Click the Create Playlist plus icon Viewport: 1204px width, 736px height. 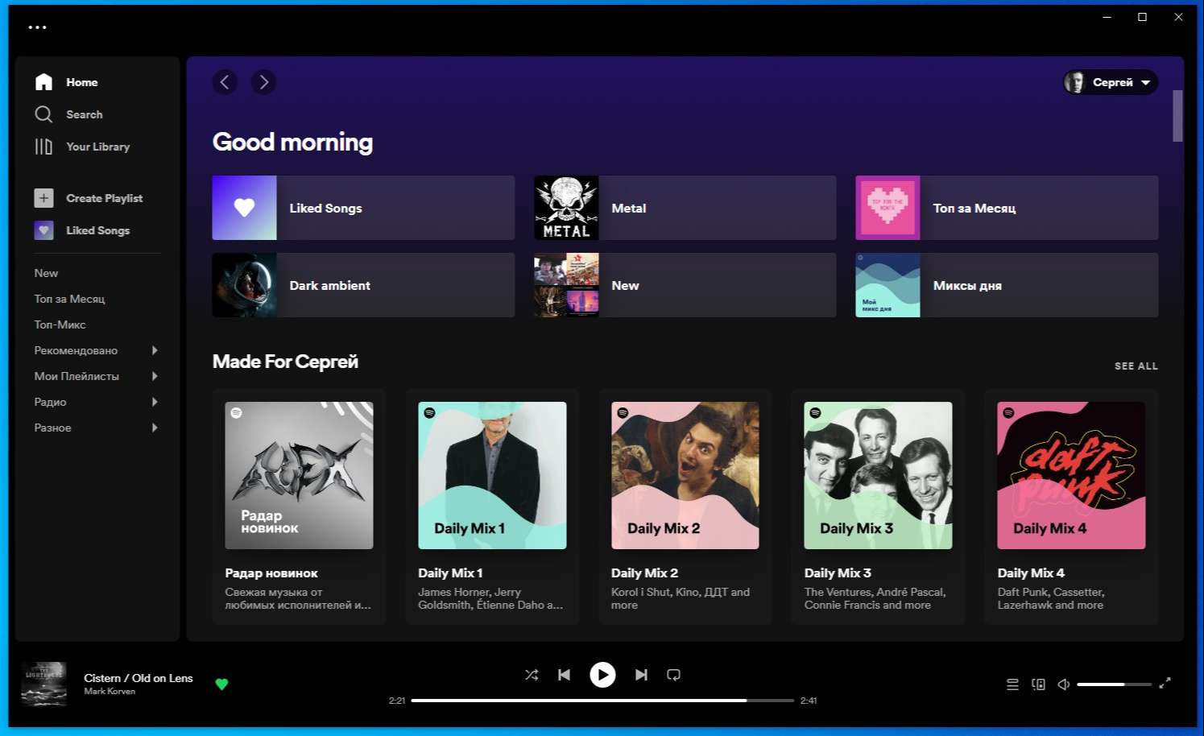click(x=43, y=198)
